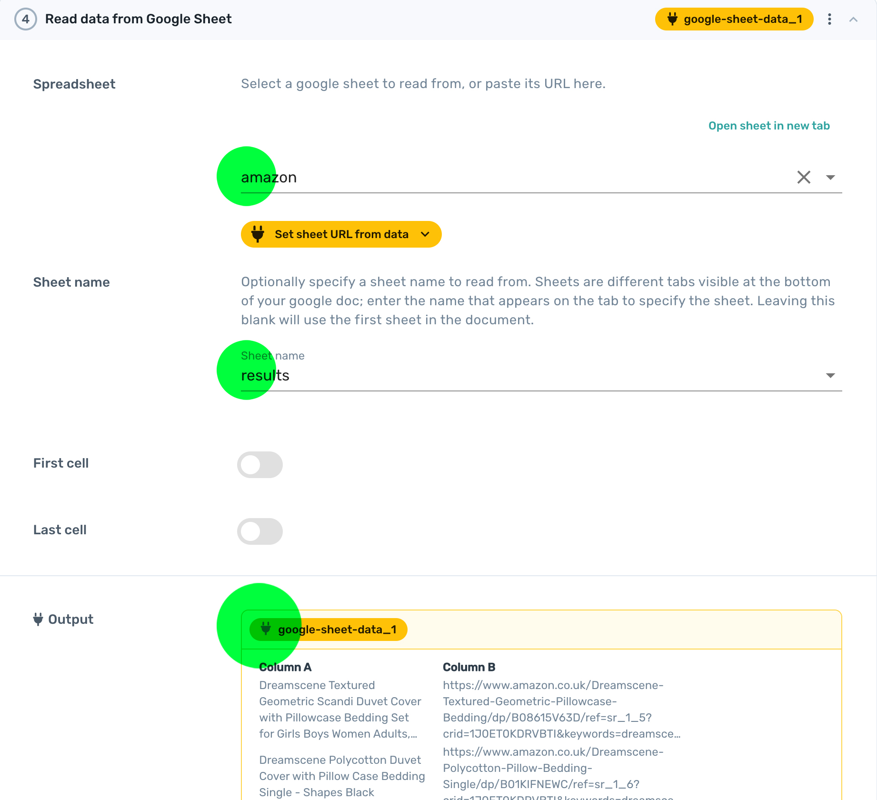
Task: Click the X to clear the amazon spreadsheet
Action: (x=804, y=177)
